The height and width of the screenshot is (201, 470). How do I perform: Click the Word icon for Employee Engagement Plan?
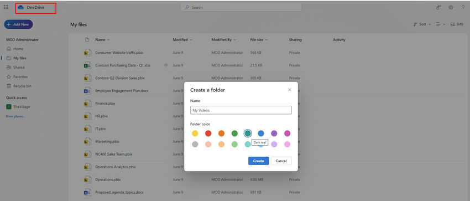[87, 91]
